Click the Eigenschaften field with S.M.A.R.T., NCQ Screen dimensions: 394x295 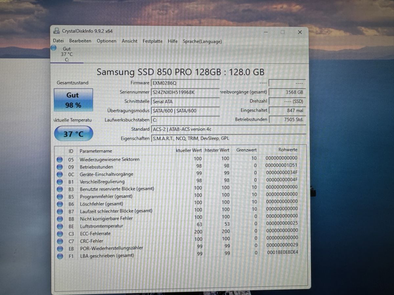coord(228,138)
